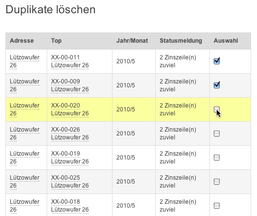Open the XX-00-009 Lützowufer 26 top link
Viewport: 257px width, 216px height.
70,85
